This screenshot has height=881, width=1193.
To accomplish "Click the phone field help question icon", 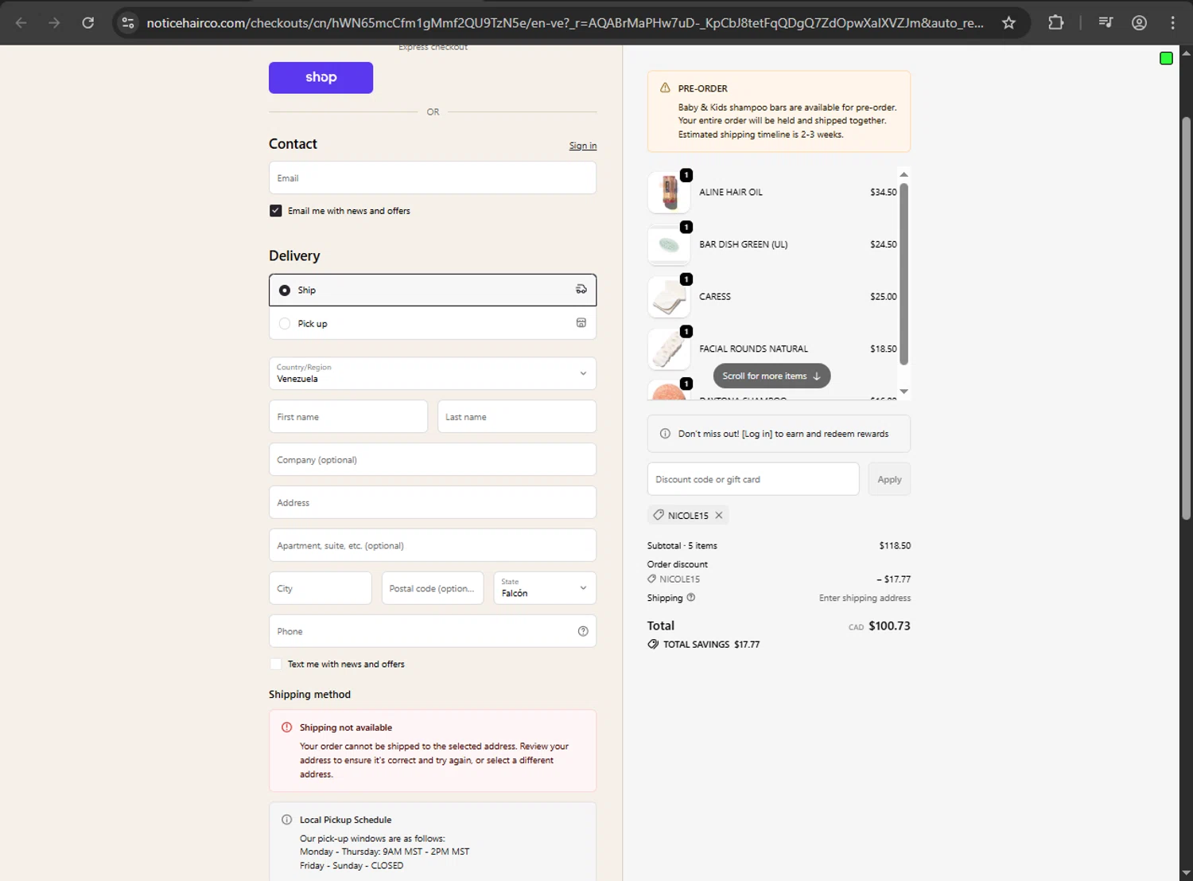I will pyautogui.click(x=583, y=631).
